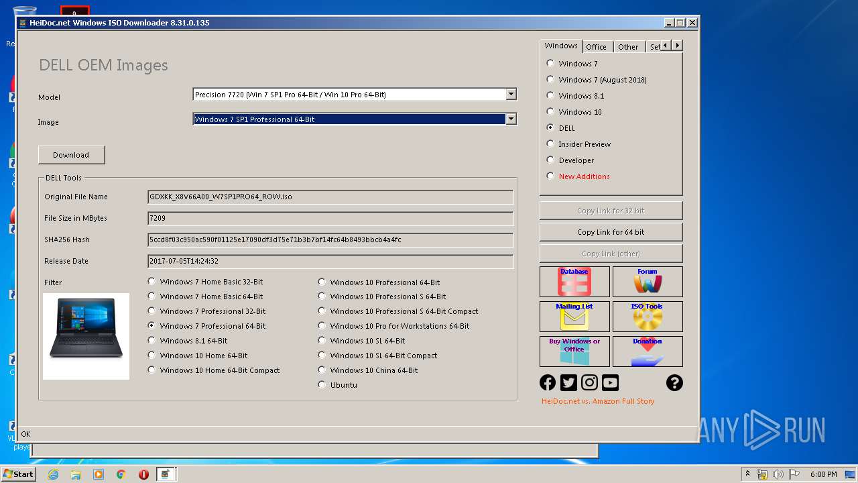Image resolution: width=858 pixels, height=483 pixels.
Task: Open the Instagram social icon
Action: pos(589,382)
